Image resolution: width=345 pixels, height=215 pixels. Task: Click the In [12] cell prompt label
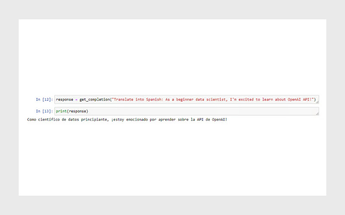(44, 100)
